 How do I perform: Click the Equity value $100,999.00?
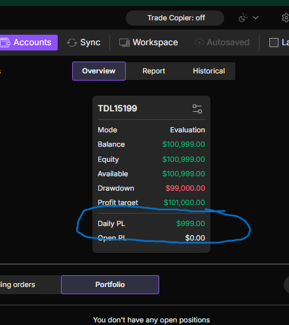(x=183, y=159)
